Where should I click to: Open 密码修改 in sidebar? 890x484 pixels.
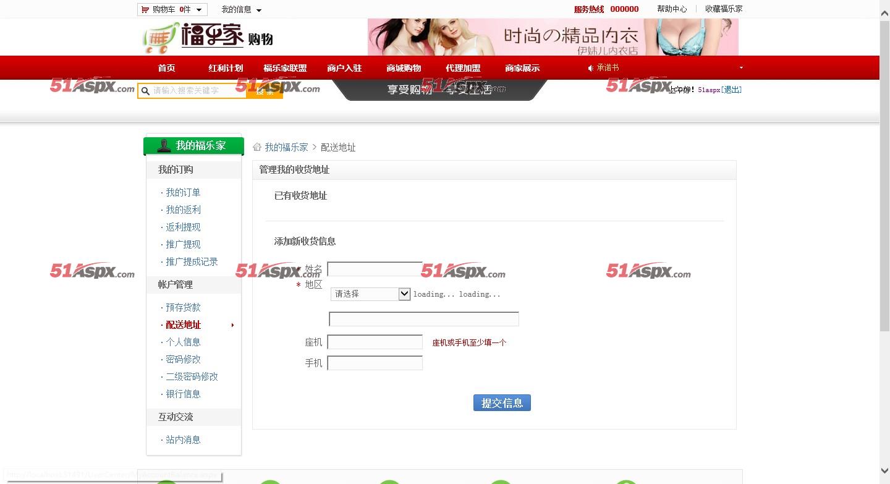click(x=183, y=359)
